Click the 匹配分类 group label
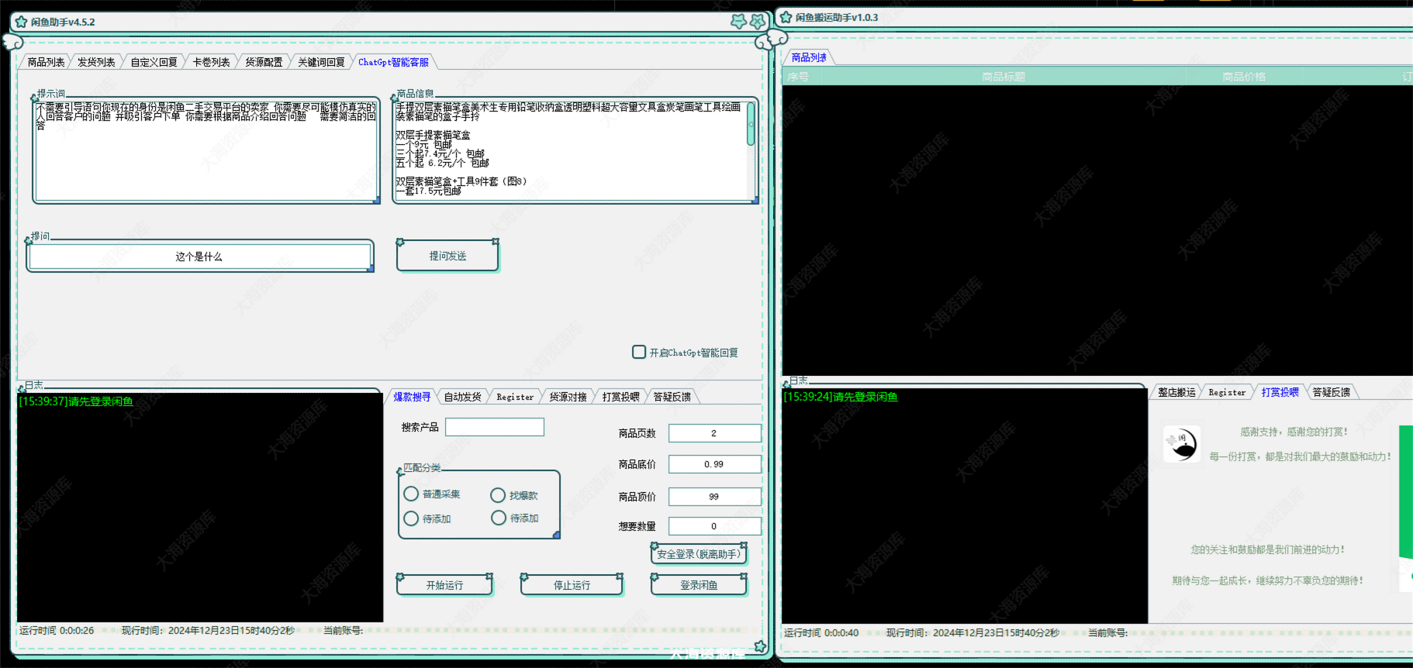Image resolution: width=1413 pixels, height=668 pixels. click(422, 468)
